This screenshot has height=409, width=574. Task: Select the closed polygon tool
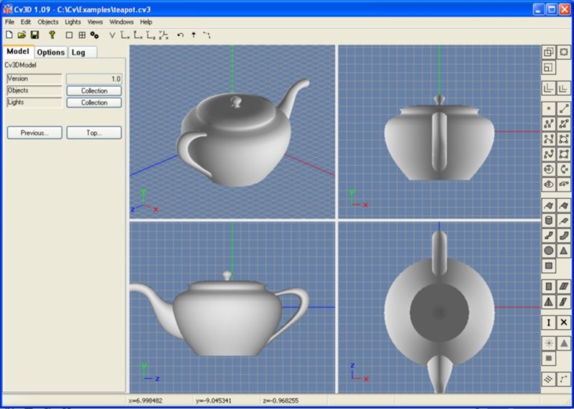click(x=564, y=123)
